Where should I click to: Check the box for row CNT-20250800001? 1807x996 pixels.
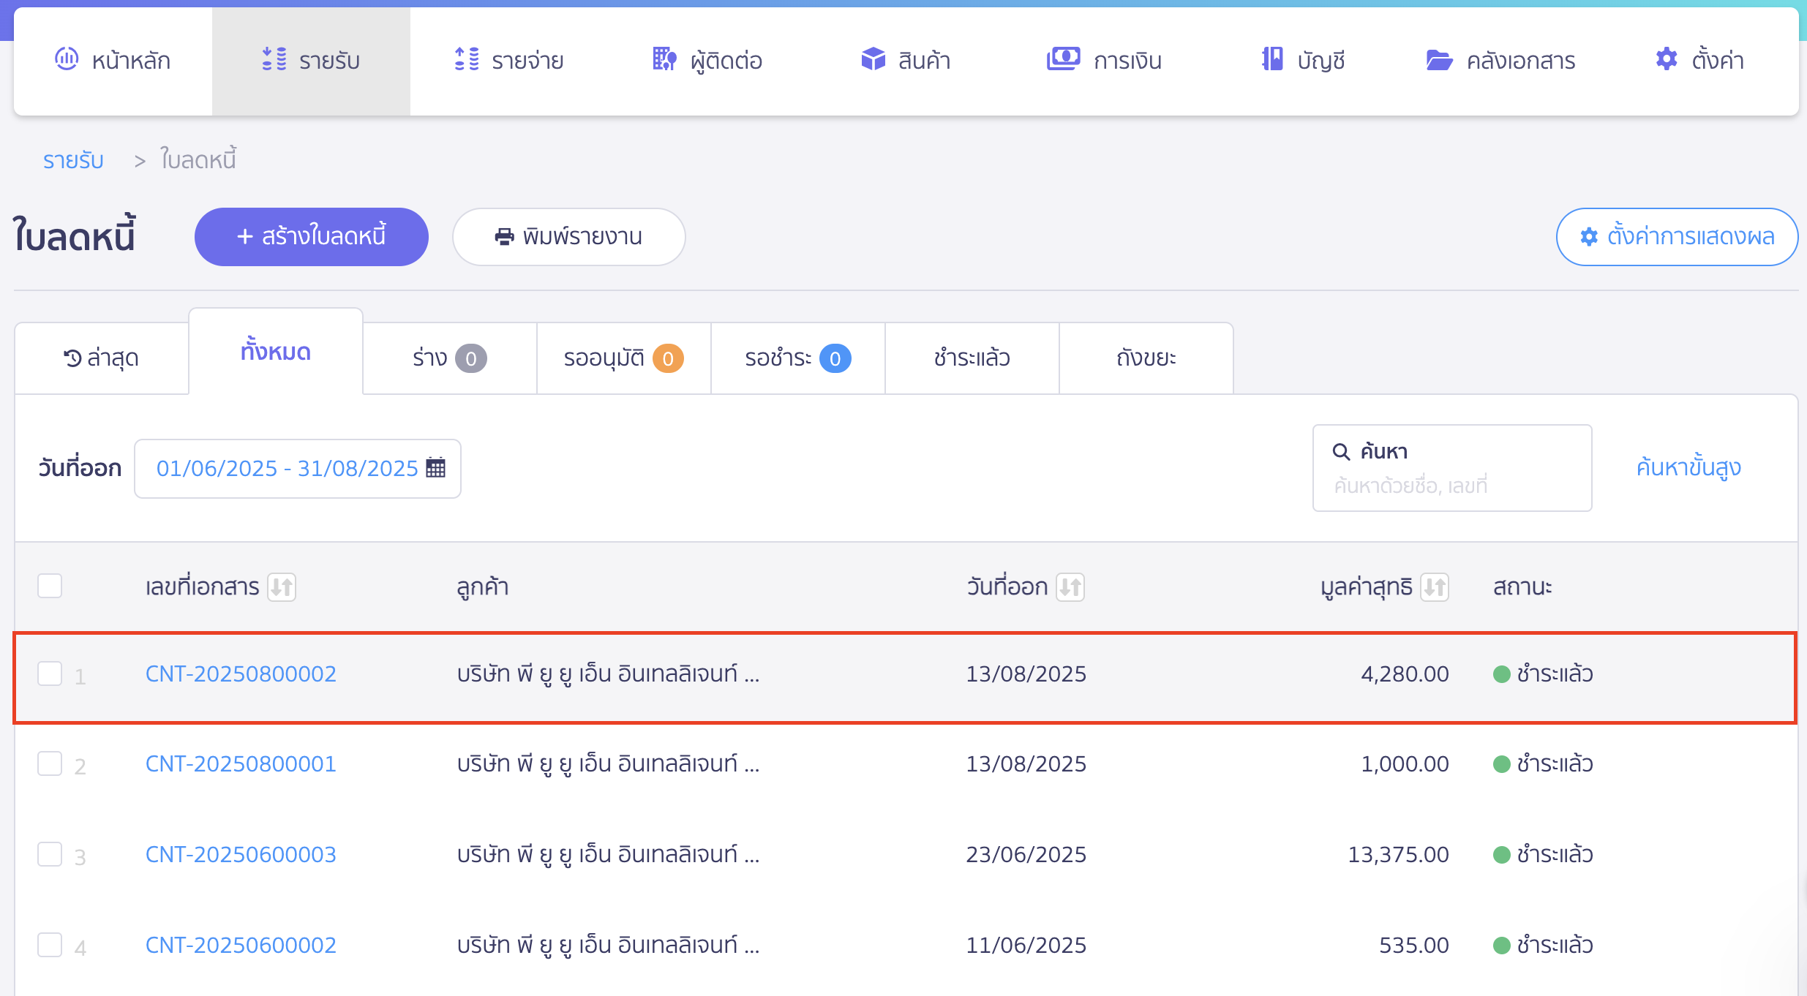[50, 763]
